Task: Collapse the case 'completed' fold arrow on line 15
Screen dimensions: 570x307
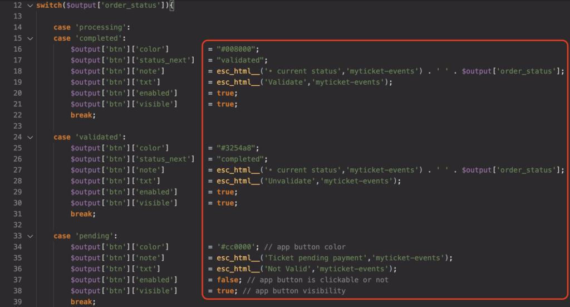Action: point(30,38)
